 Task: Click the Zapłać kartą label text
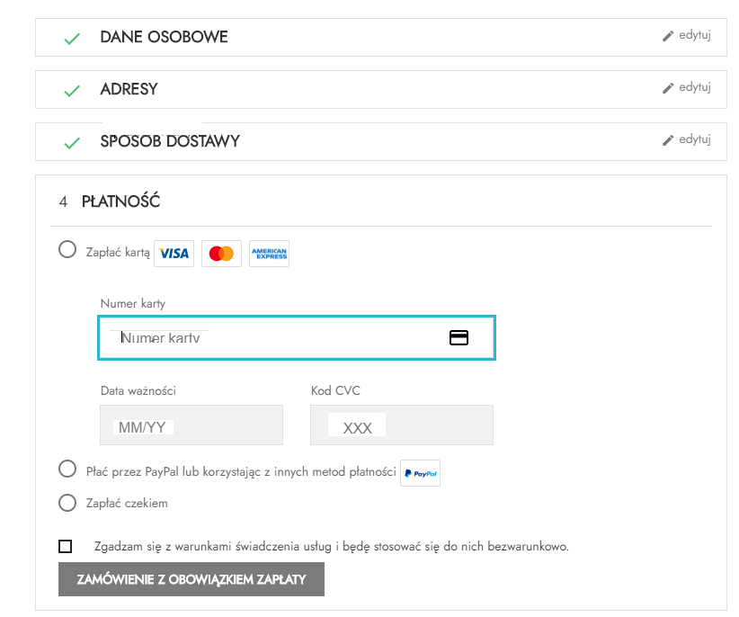118,253
